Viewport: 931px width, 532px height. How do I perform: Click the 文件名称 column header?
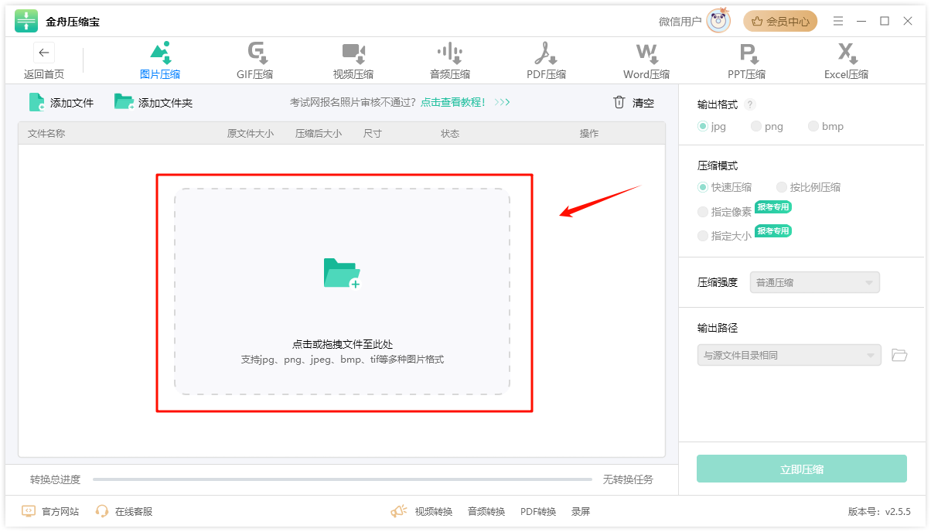point(46,133)
